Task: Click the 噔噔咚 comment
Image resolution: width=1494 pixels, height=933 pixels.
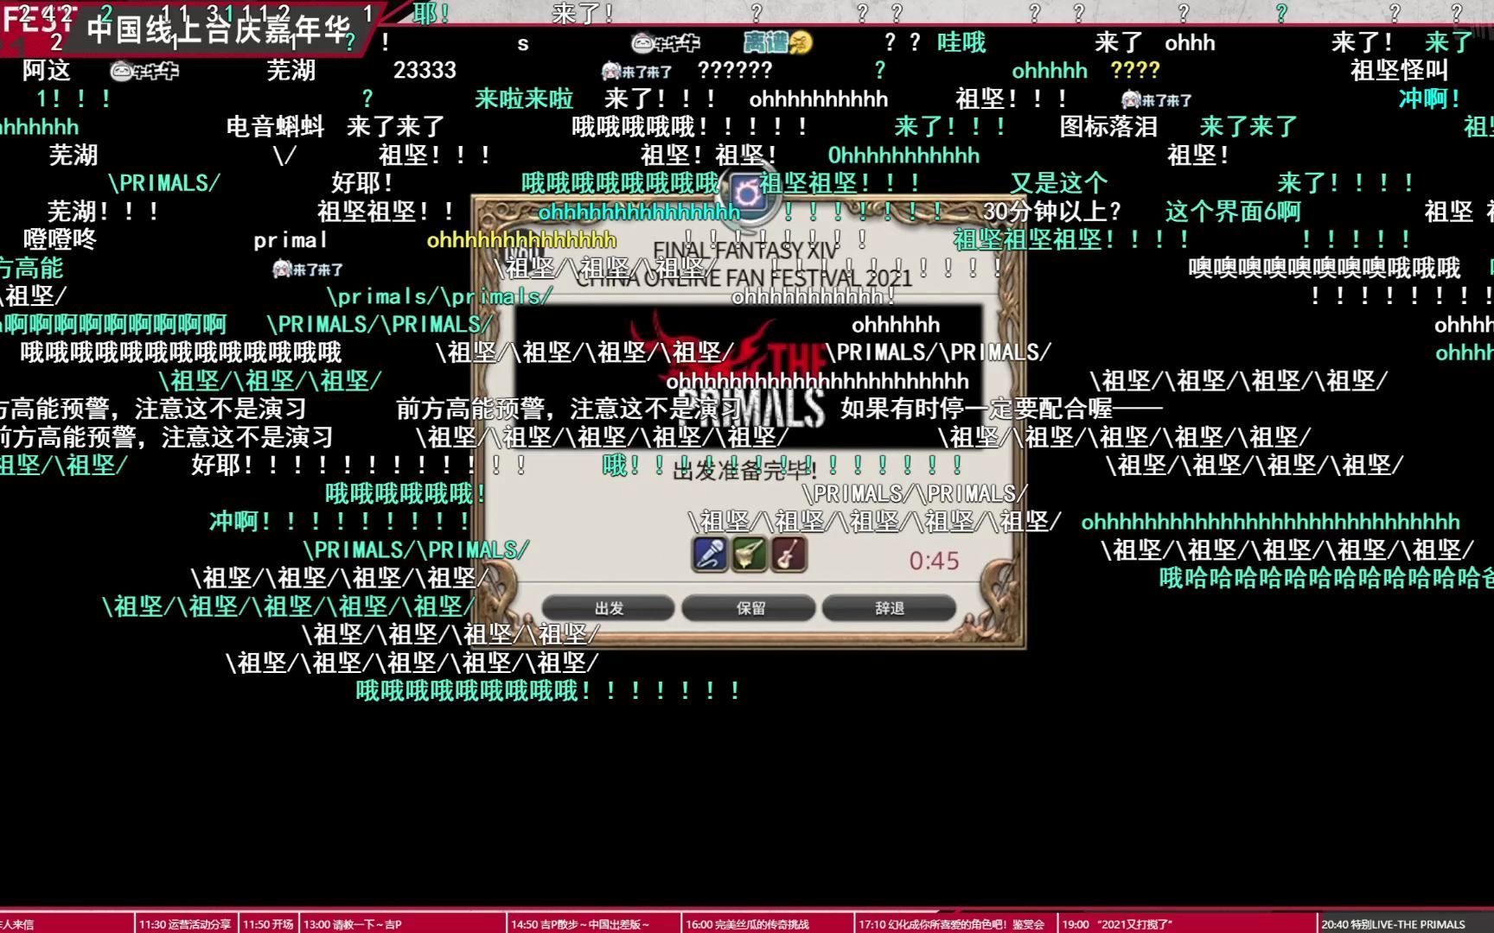Action: coord(60,240)
